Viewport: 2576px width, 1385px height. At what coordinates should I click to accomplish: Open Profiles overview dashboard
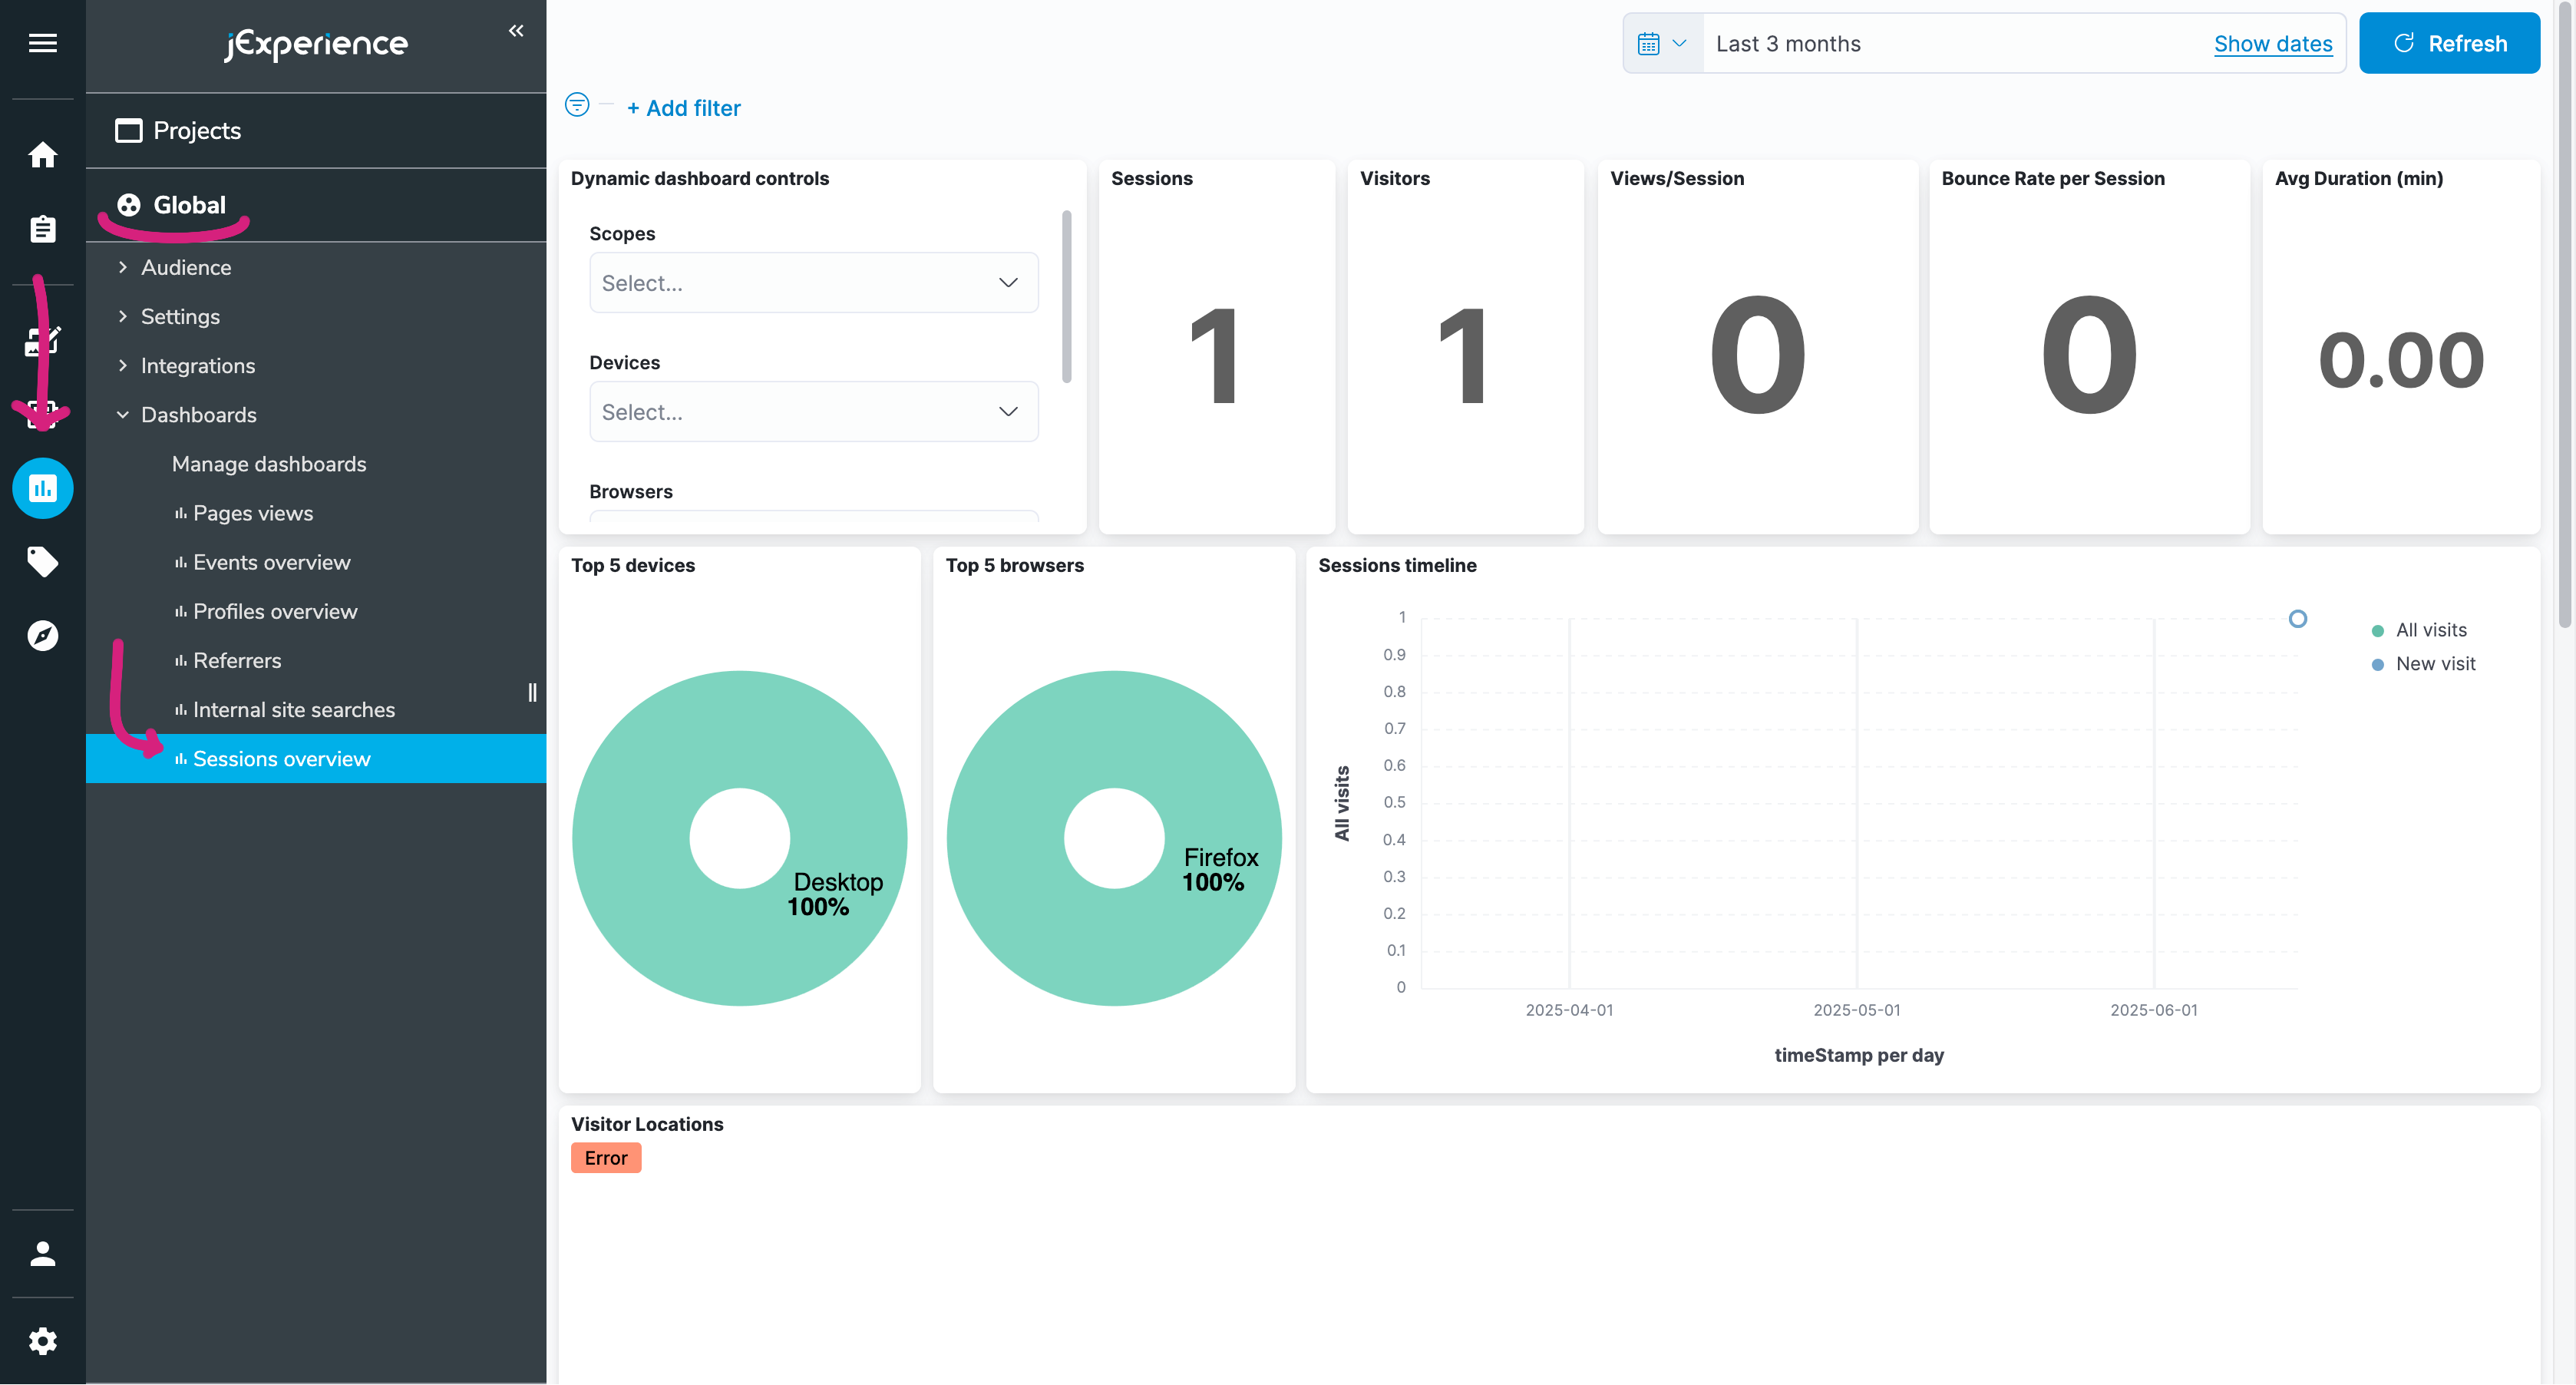click(x=274, y=611)
